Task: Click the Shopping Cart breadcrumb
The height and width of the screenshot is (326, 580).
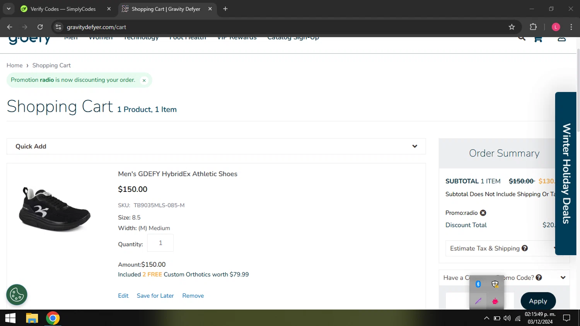Action: click(51, 65)
